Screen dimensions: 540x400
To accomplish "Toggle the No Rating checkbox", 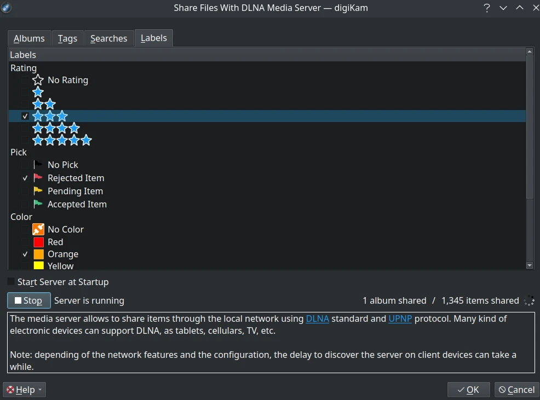I will 25,80.
